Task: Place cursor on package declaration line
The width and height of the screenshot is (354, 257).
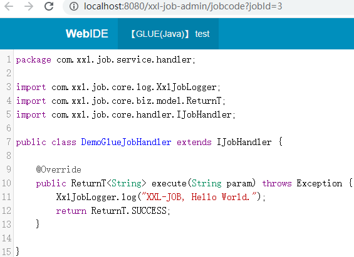Action: pyautogui.click(x=106, y=60)
